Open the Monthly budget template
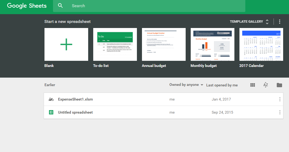 213,45
